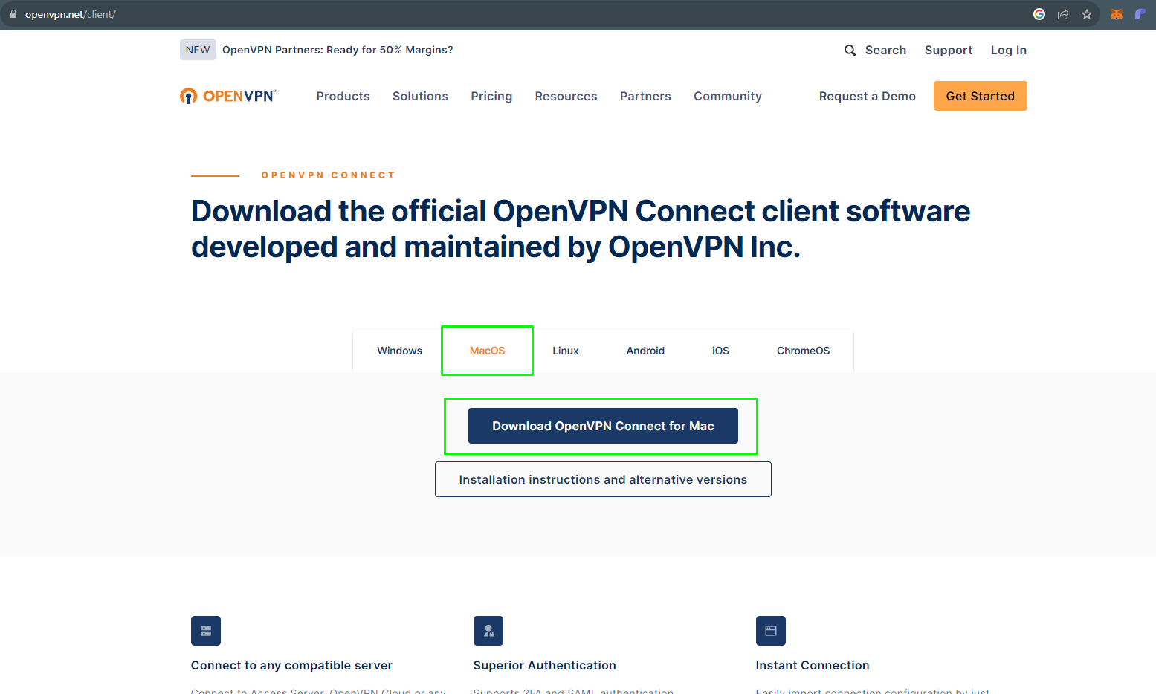Switch to the Windows tab

click(x=399, y=351)
